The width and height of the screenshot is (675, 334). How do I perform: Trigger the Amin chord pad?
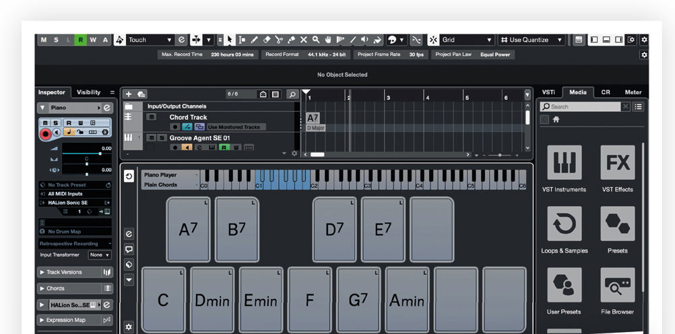click(407, 300)
